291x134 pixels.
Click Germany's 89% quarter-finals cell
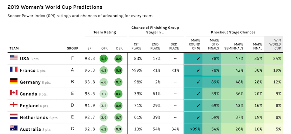pyautogui.click(x=212, y=82)
